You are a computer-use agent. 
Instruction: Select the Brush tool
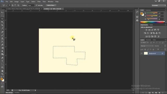[x=2, y=35]
